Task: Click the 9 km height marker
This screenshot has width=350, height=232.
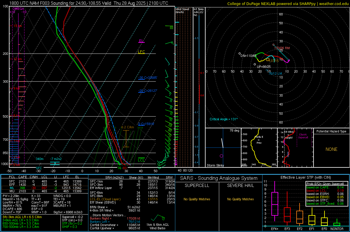Action: [16, 88]
